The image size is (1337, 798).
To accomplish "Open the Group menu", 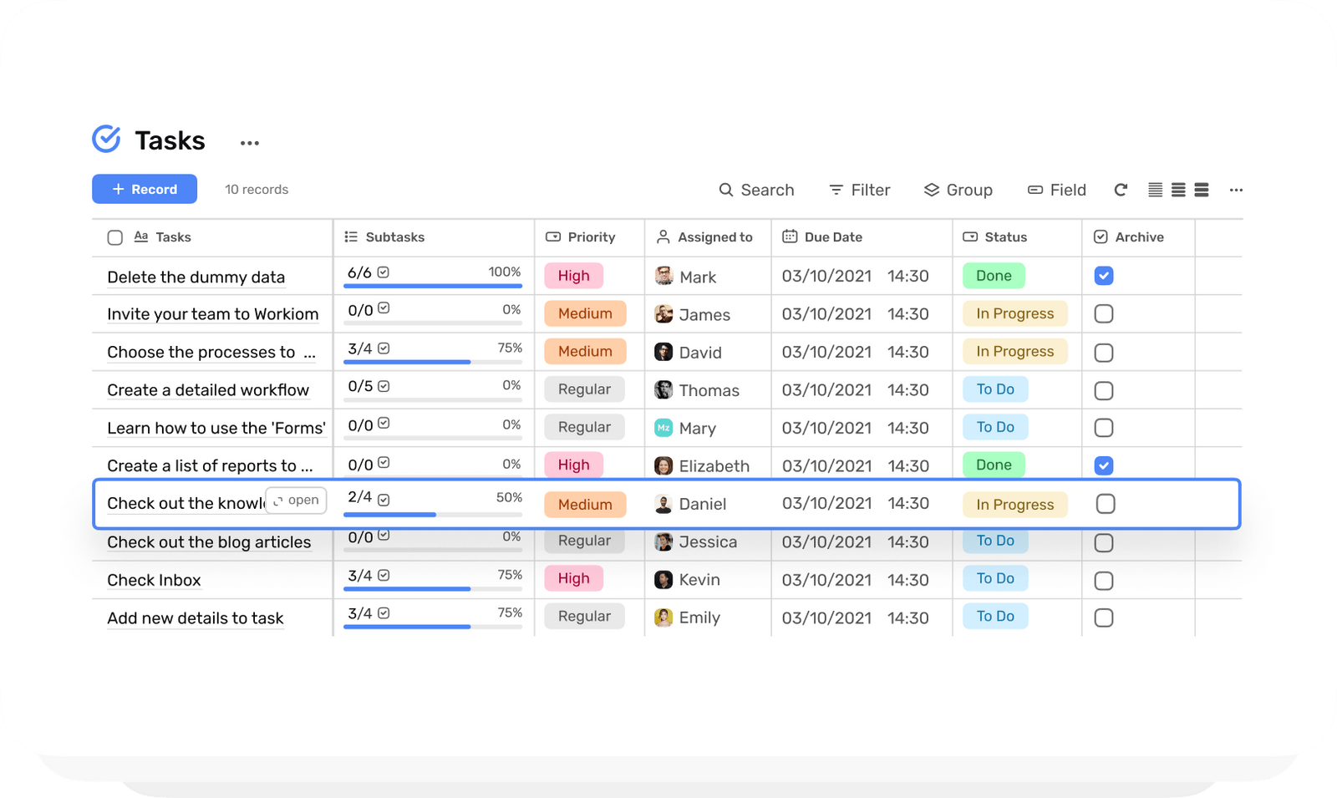I will click(958, 190).
